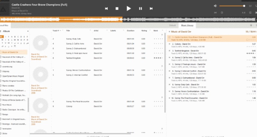Click the first album cover thumbnail

tap(40, 43)
